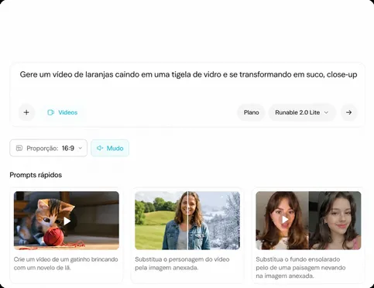
Task: Select prompt text 'Substitua o fundo ensolarado'
Action: (298, 259)
